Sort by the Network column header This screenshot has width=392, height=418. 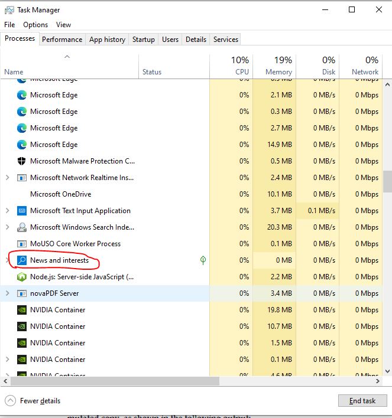coord(361,67)
